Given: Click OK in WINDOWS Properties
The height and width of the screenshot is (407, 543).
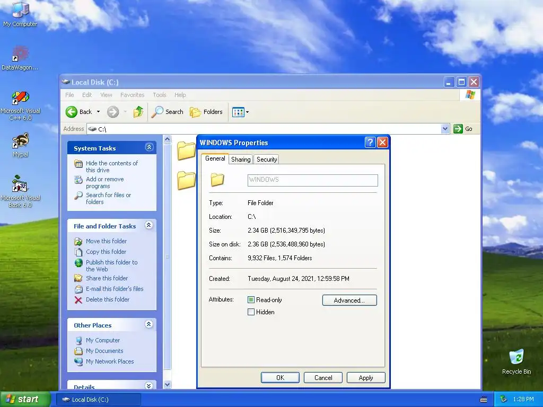Looking at the screenshot, I should click(280, 377).
